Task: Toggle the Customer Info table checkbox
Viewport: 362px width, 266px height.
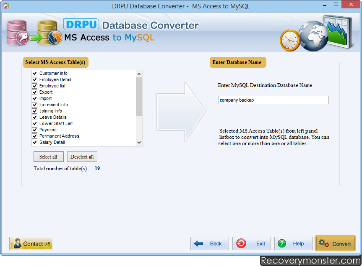Action: (35, 74)
